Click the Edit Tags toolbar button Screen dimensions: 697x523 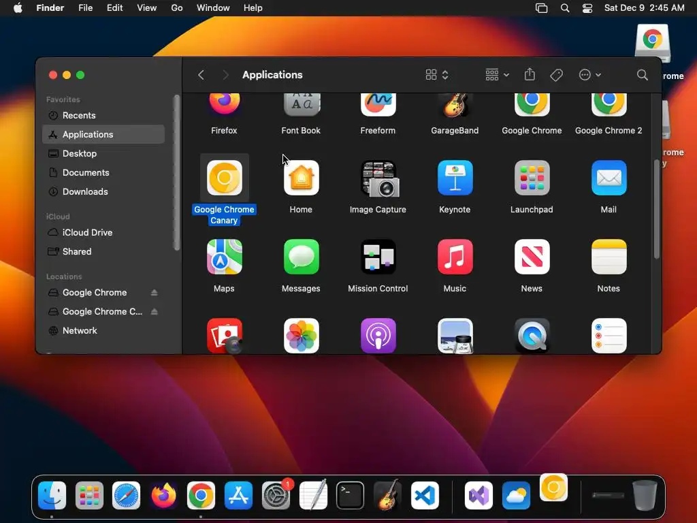pos(556,75)
